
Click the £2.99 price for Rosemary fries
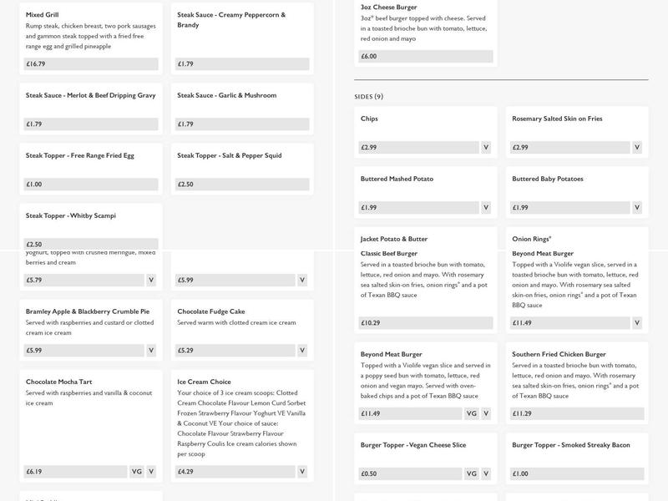570,148
